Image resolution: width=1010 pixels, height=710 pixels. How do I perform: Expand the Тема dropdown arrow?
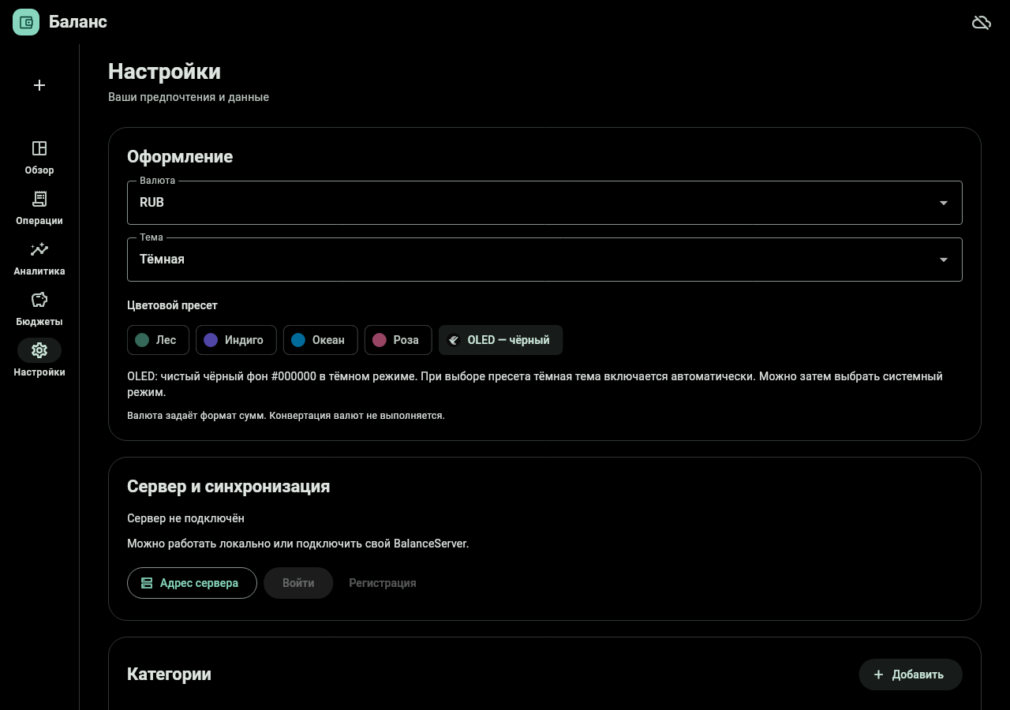[943, 260]
